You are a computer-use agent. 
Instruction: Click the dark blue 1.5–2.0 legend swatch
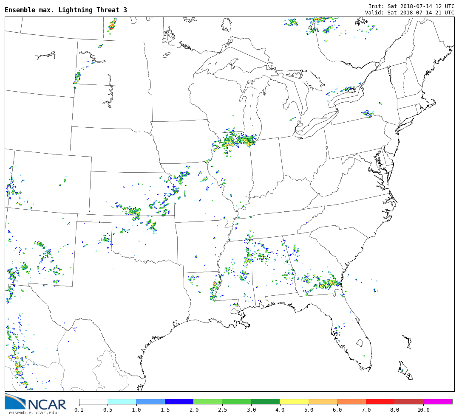179,401
